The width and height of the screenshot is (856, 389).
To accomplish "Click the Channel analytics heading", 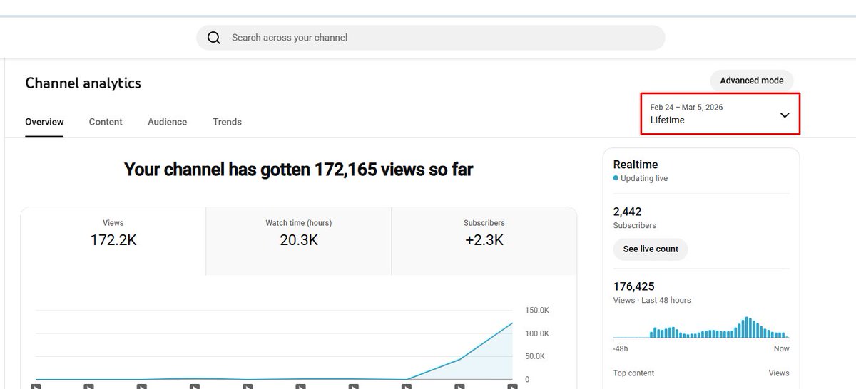I will pyautogui.click(x=83, y=83).
